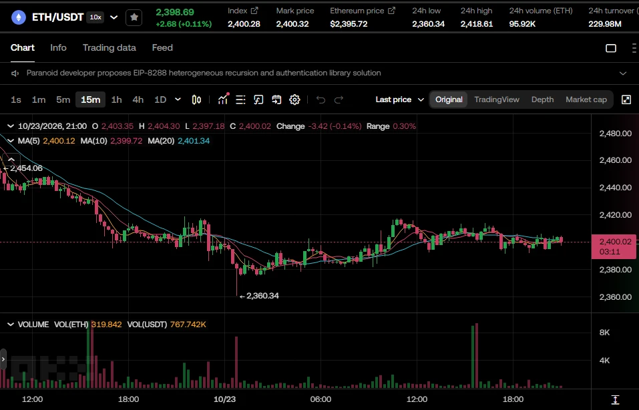Open the ETH/USDT pair selector dropdown

[114, 17]
